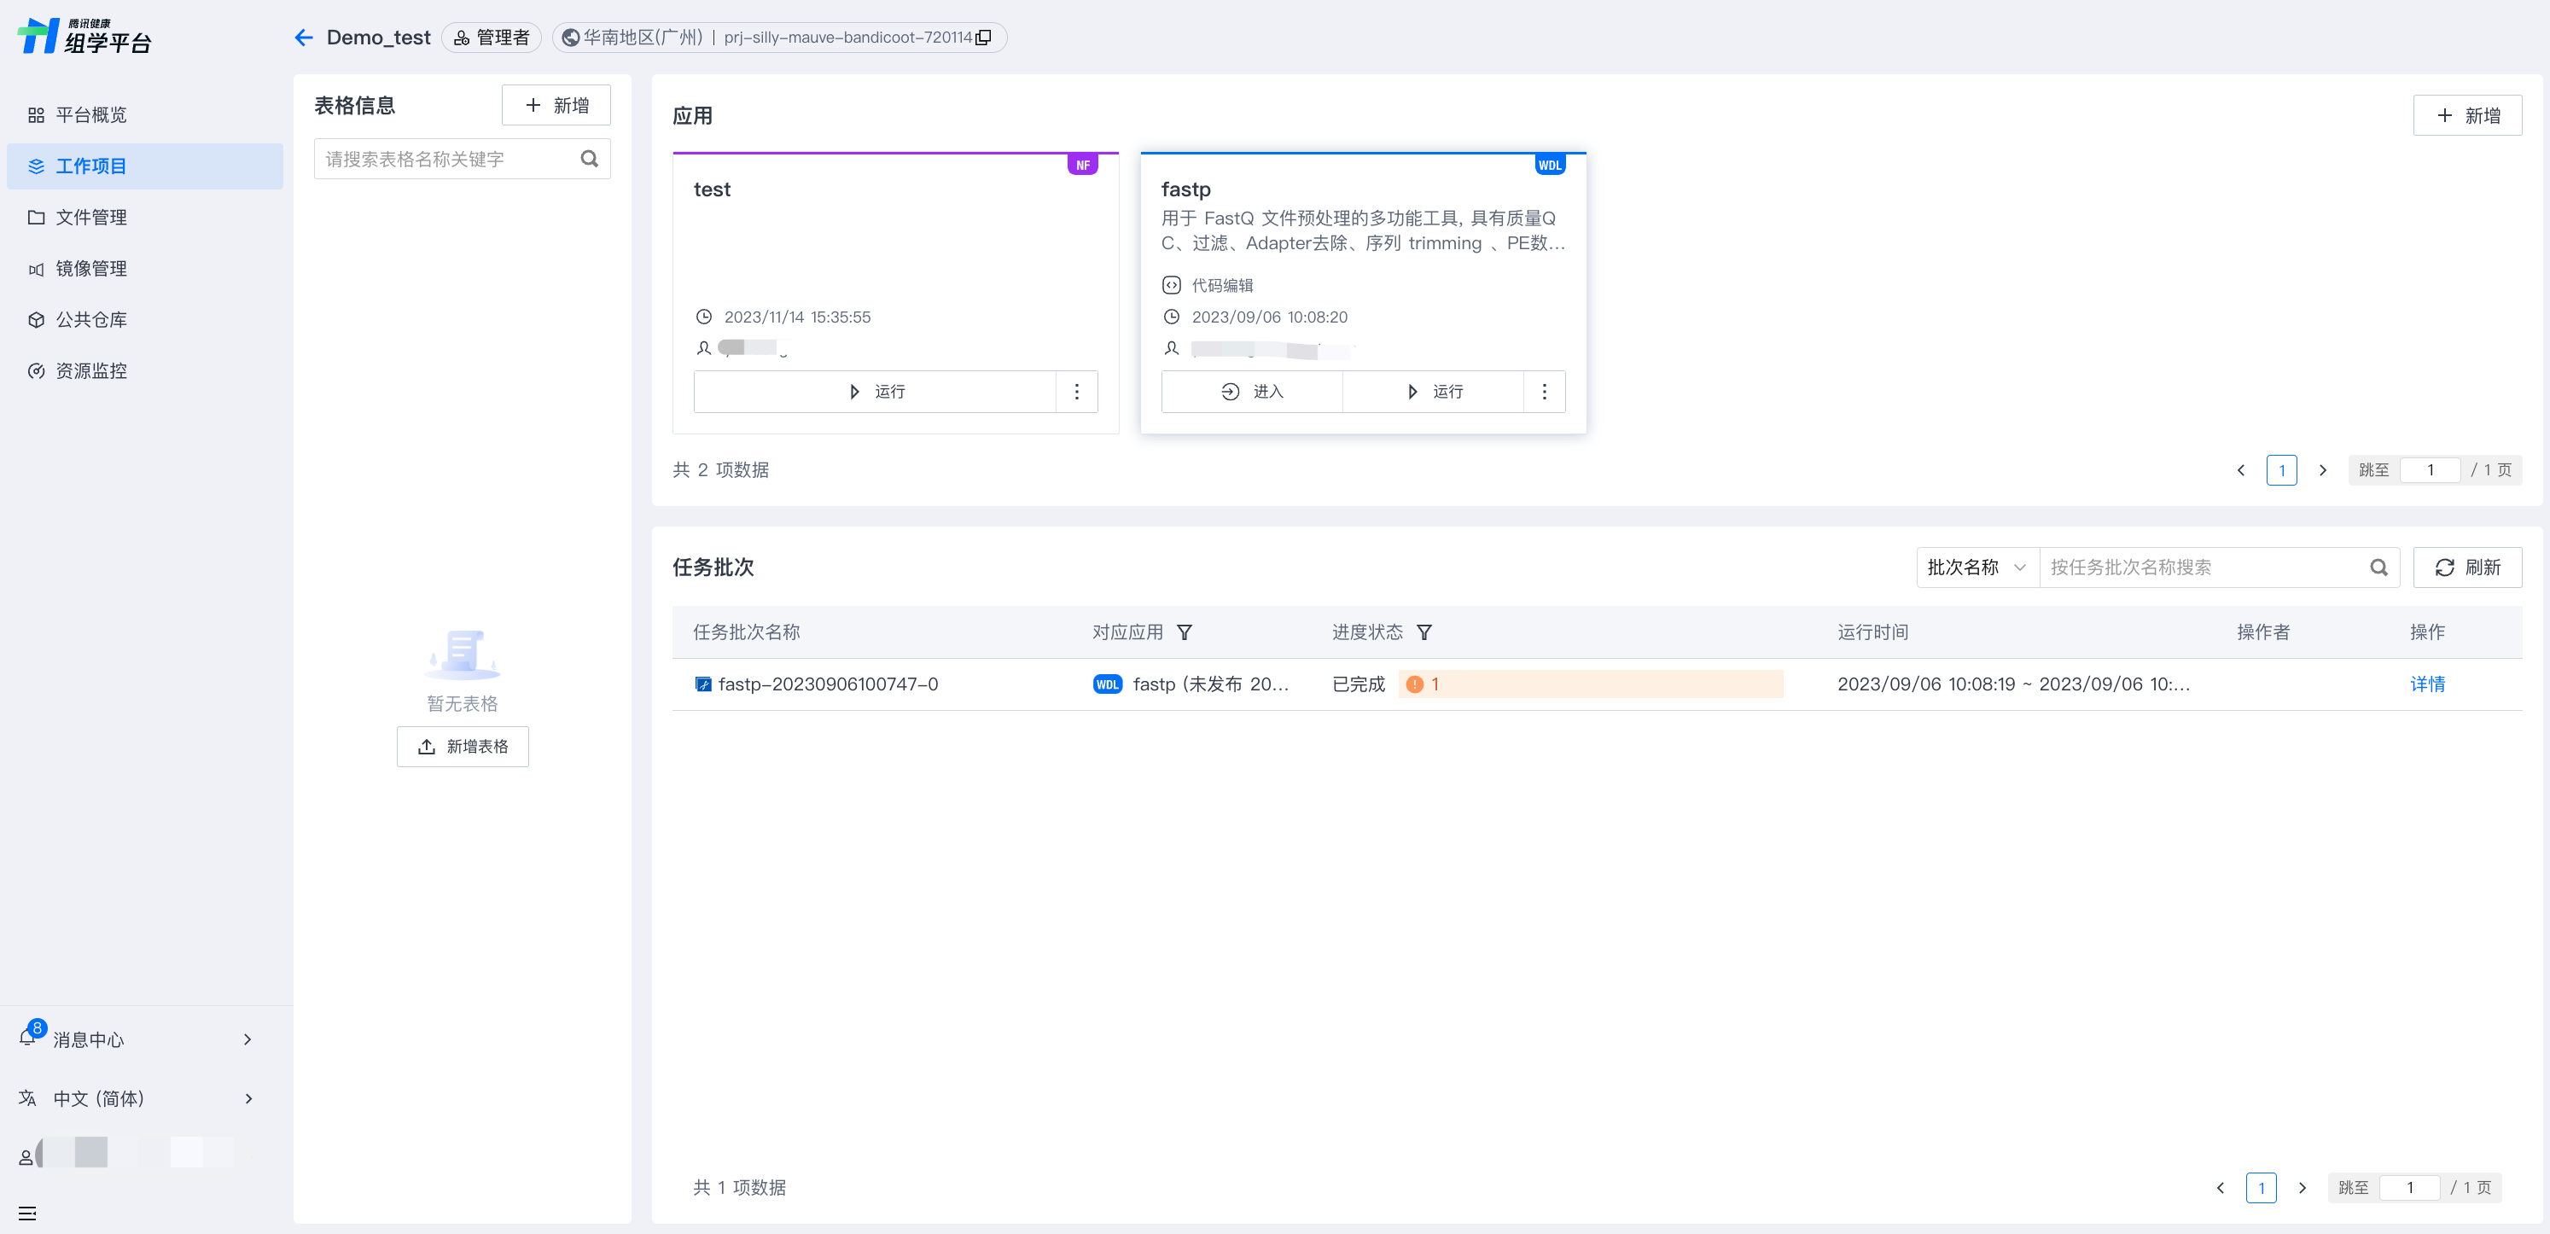Filter by 进度状态 column funnel icon
The height and width of the screenshot is (1234, 2550).
1423,632
